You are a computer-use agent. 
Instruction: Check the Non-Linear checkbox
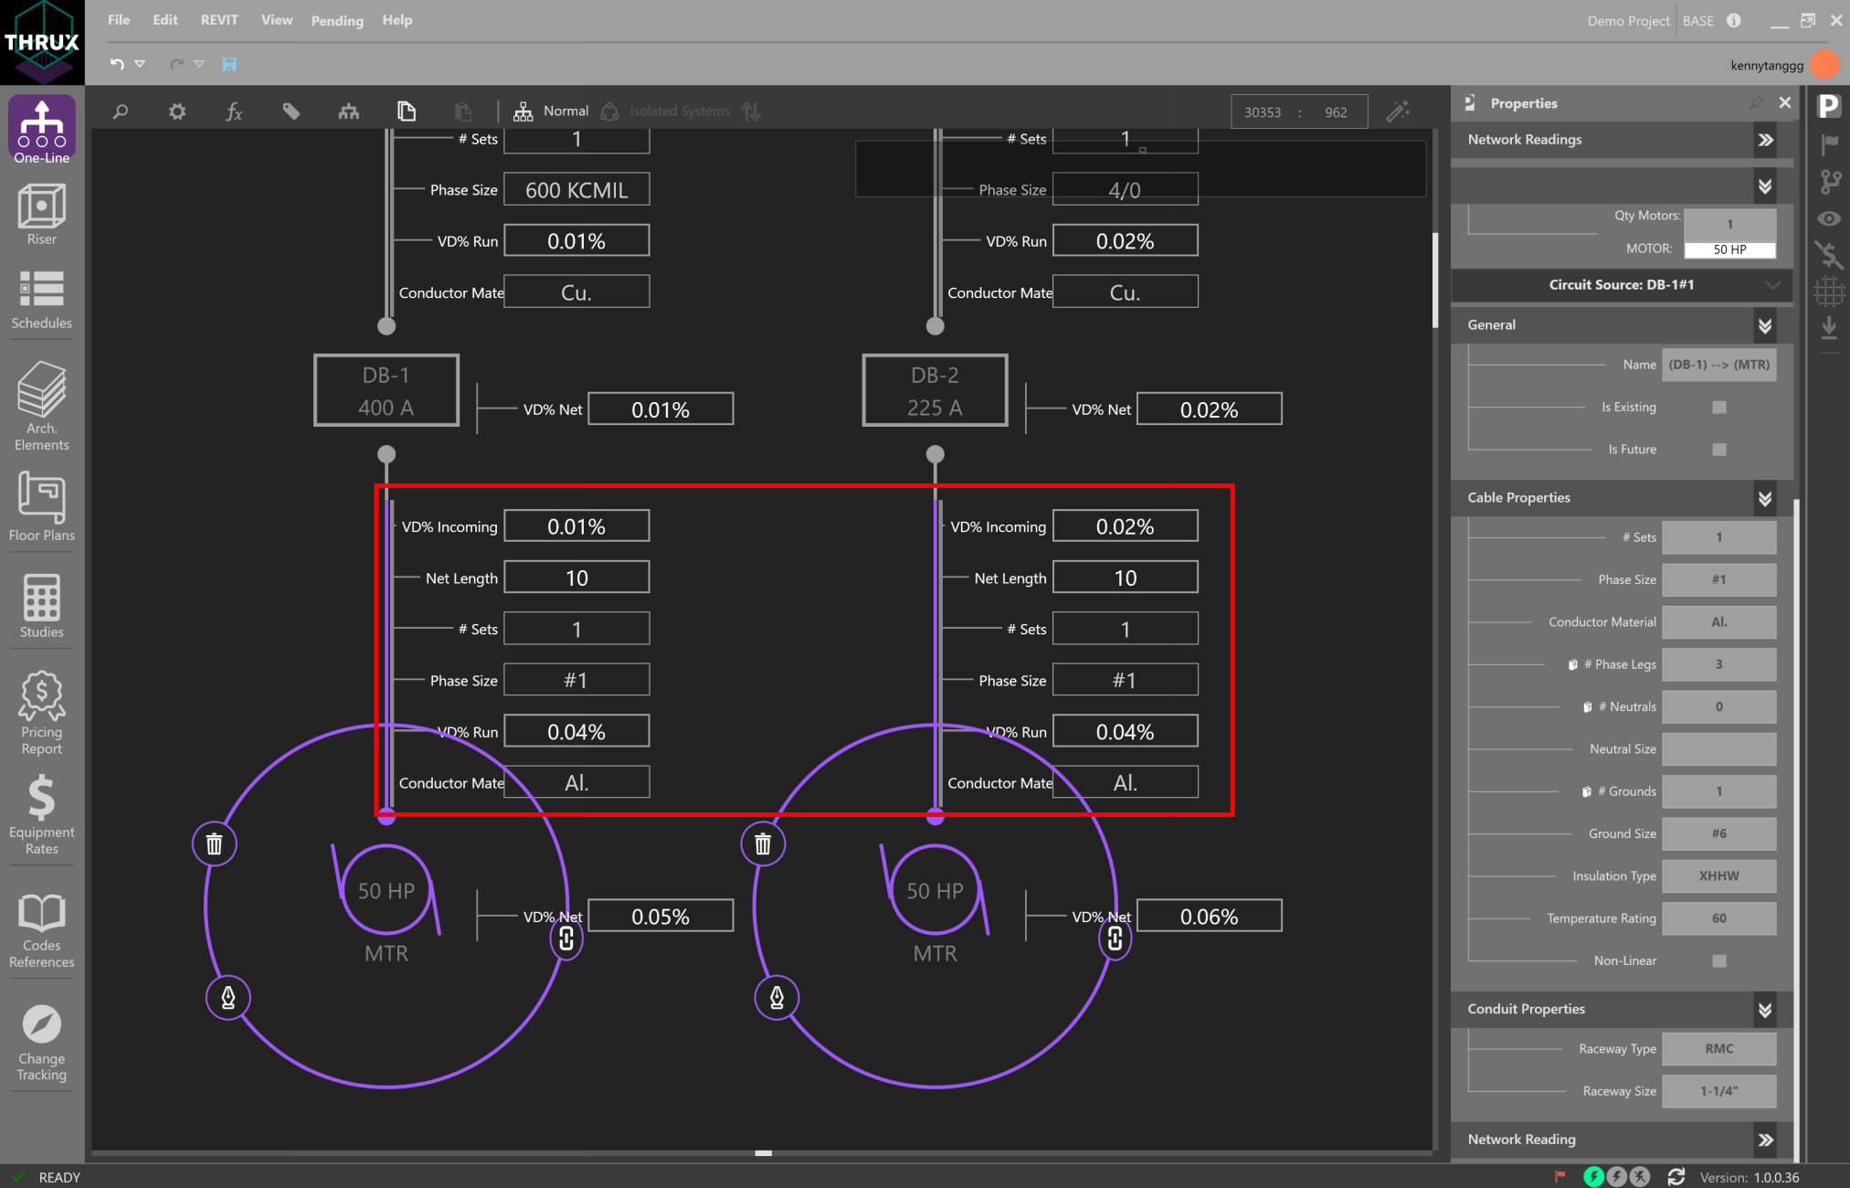click(1718, 960)
